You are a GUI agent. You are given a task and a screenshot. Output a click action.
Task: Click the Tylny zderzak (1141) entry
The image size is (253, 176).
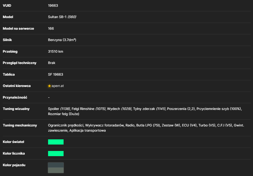tap(149, 109)
